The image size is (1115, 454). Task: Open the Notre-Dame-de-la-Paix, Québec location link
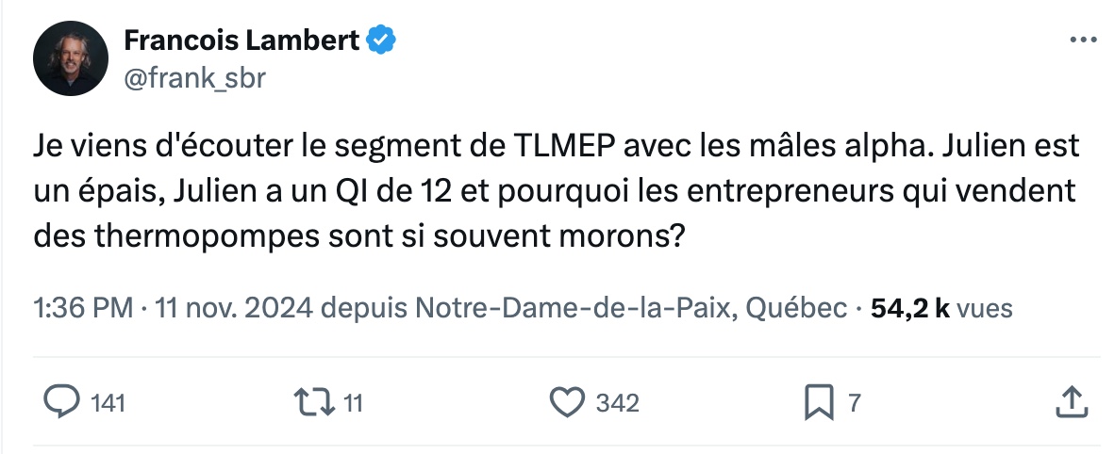(x=631, y=308)
